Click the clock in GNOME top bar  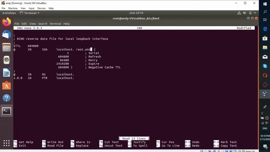pyautogui.click(x=136, y=13)
